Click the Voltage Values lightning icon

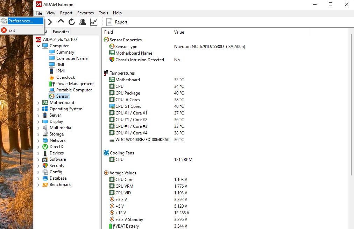(x=106, y=173)
